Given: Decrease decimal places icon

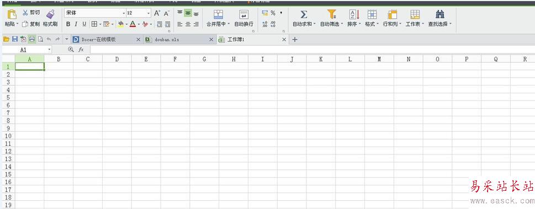Looking at the screenshot, I should coord(273,24).
